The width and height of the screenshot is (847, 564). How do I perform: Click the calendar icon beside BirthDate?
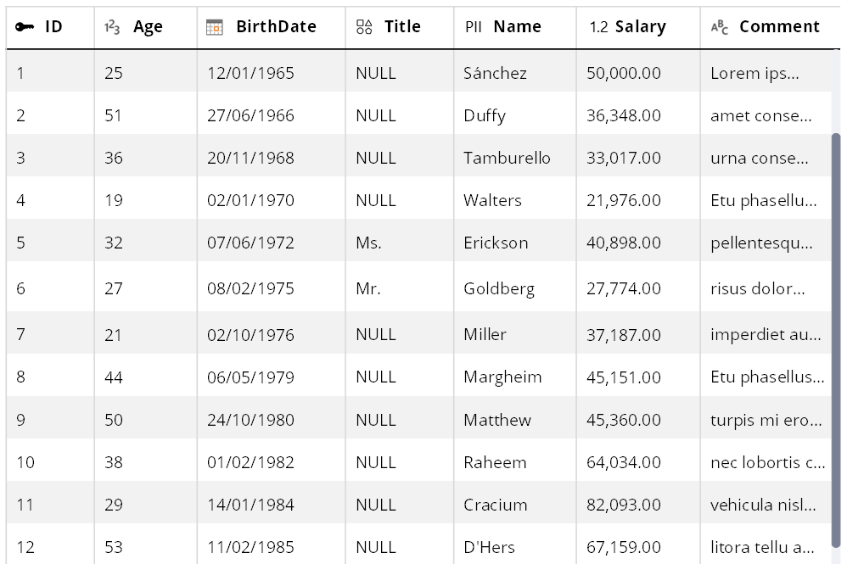click(215, 27)
